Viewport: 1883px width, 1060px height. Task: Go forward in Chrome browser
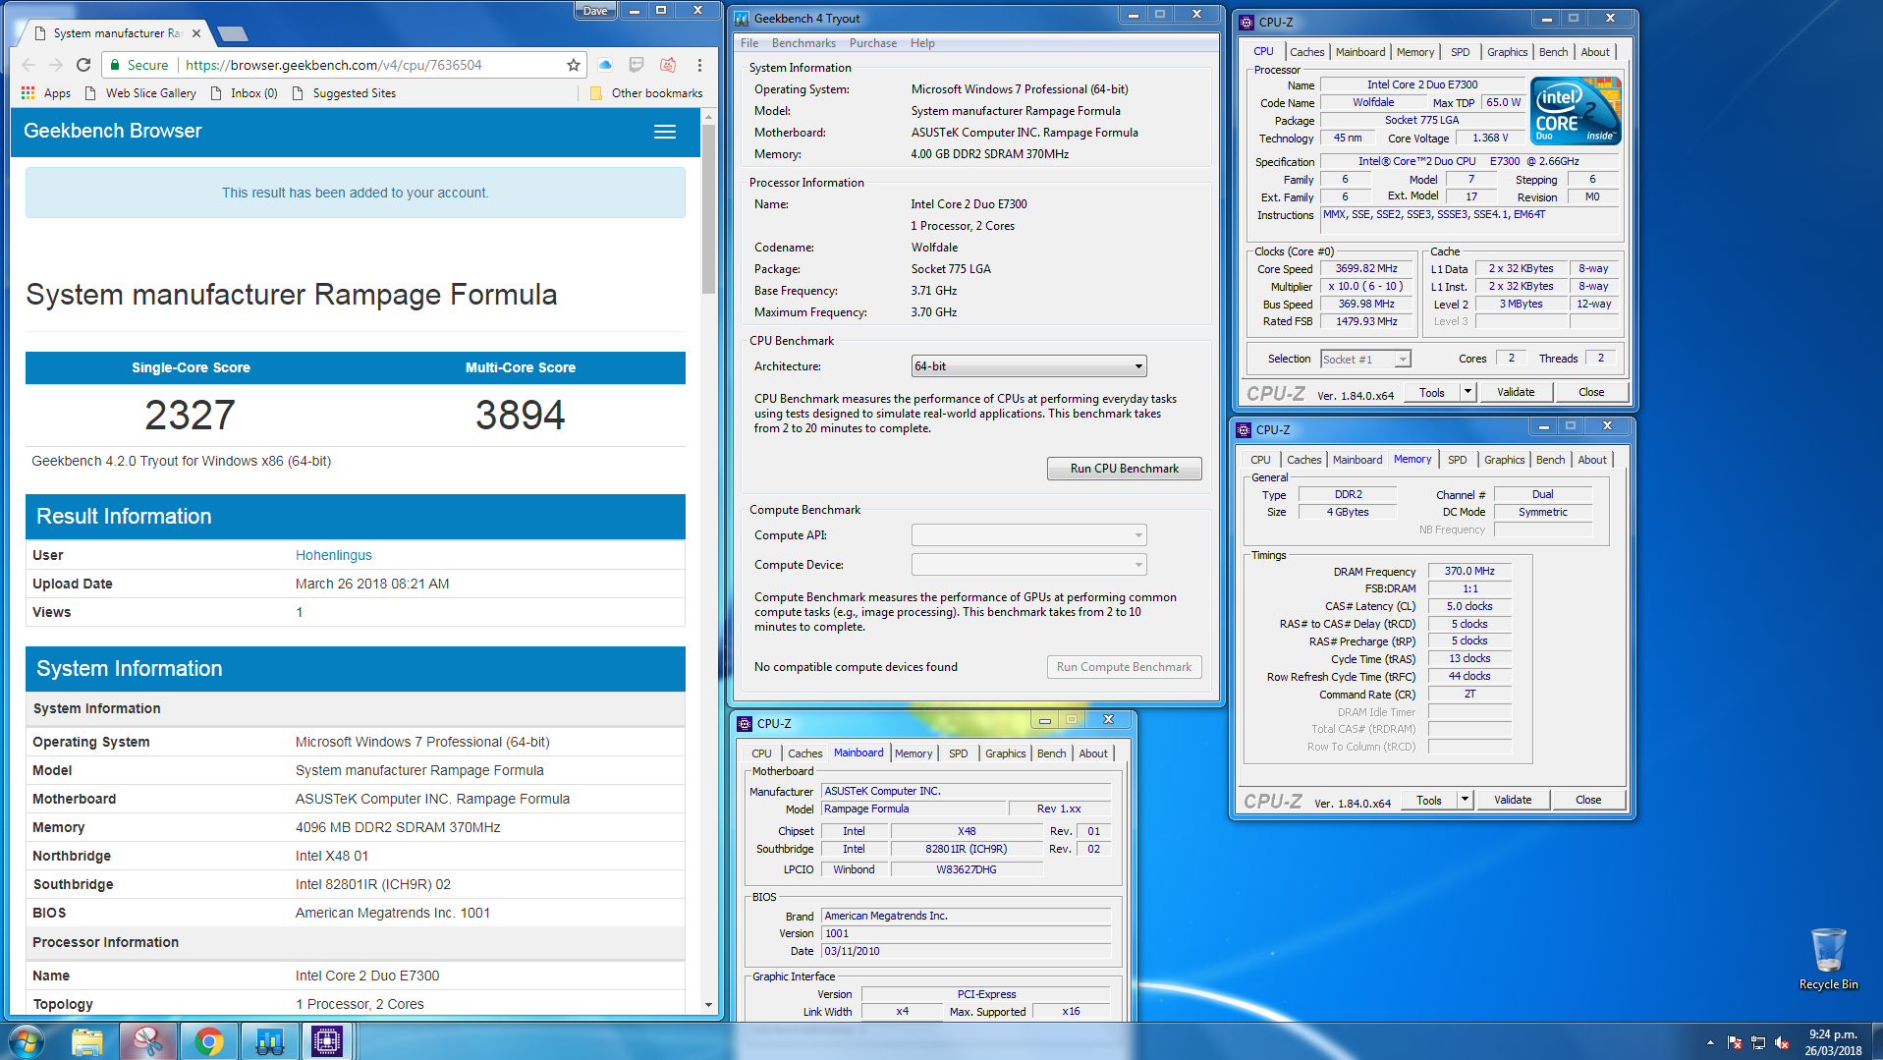click(x=56, y=65)
